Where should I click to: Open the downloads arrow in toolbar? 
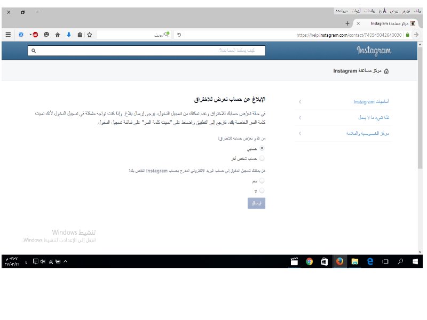(x=69, y=35)
